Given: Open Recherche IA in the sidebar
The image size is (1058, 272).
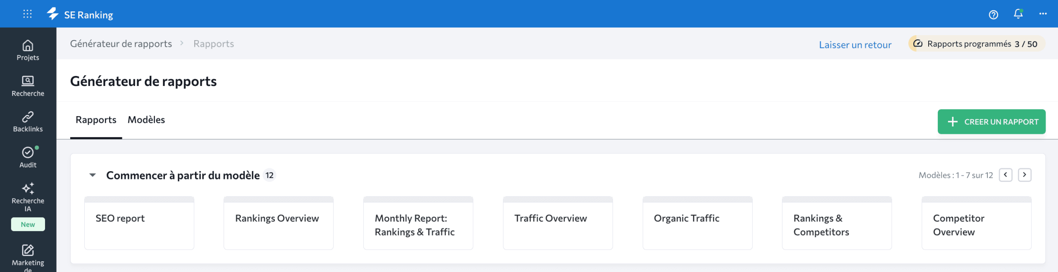Looking at the screenshot, I should (28, 197).
